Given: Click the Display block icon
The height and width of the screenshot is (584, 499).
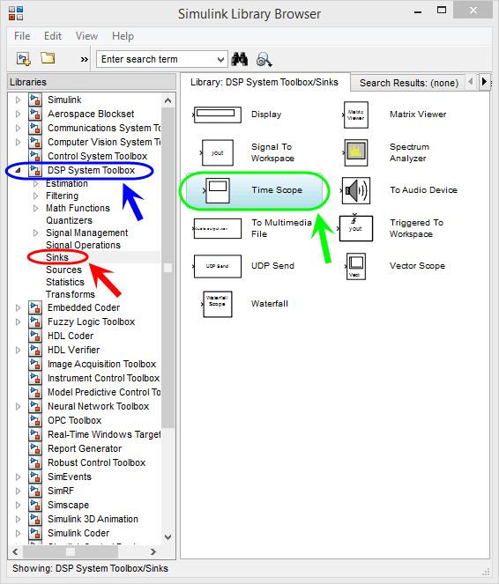Looking at the screenshot, I should coord(217,115).
